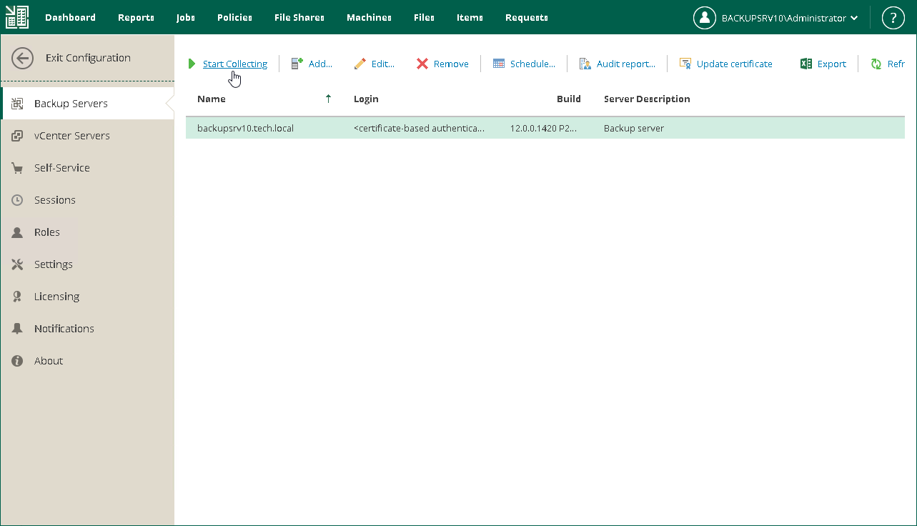The height and width of the screenshot is (526, 917).
Task: Click the Remove button label
Action: [451, 64]
